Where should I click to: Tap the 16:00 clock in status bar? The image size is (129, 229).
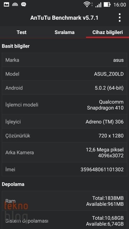(x=120, y=5)
